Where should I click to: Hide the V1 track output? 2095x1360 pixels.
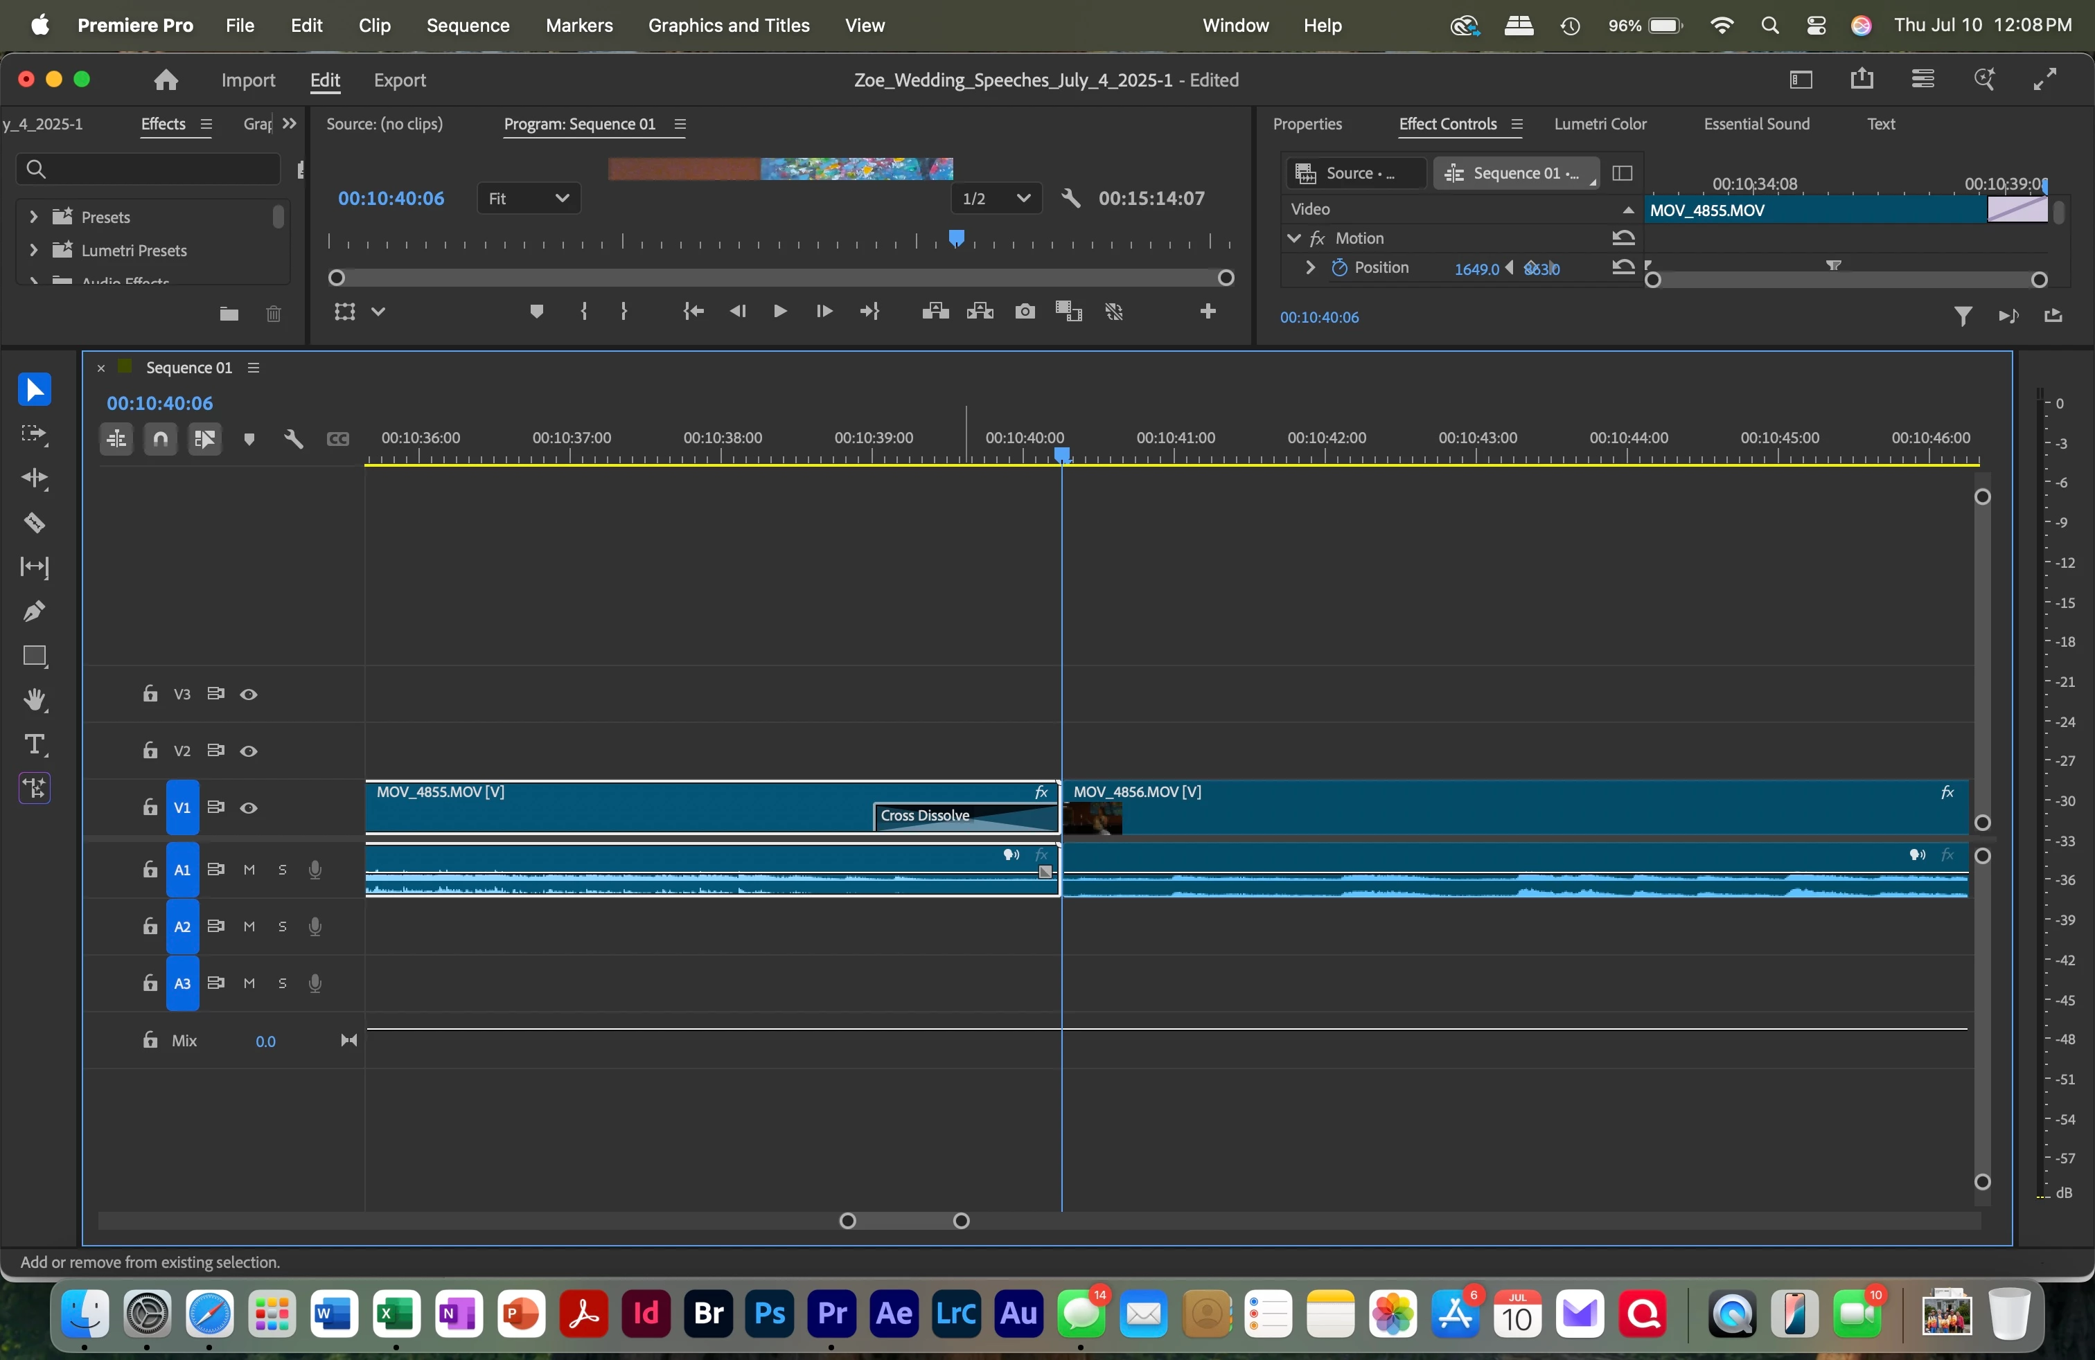point(249,807)
